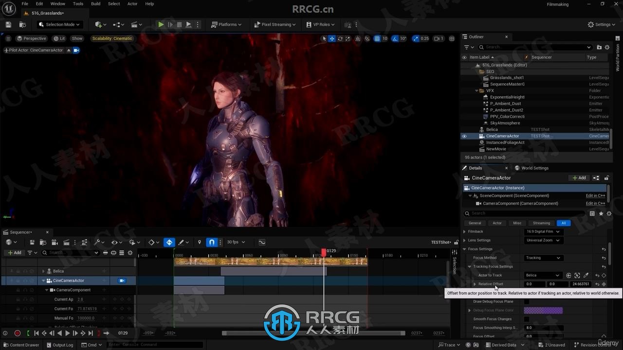Open Sequencer track area settings gear

[130, 253]
